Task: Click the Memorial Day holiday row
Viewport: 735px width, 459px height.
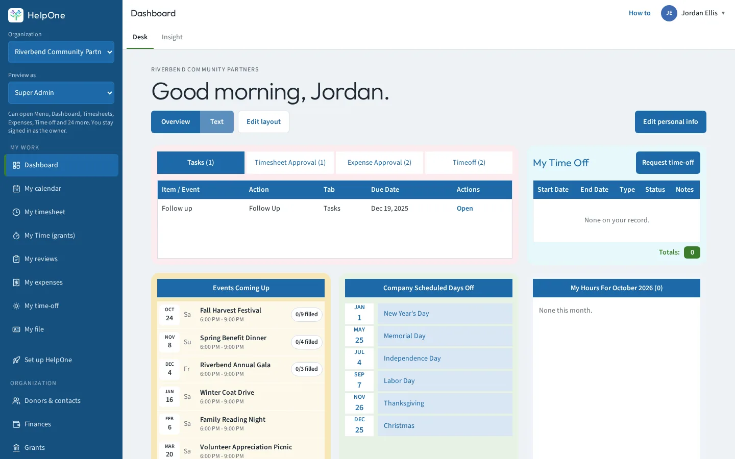Action: pyautogui.click(x=429, y=336)
